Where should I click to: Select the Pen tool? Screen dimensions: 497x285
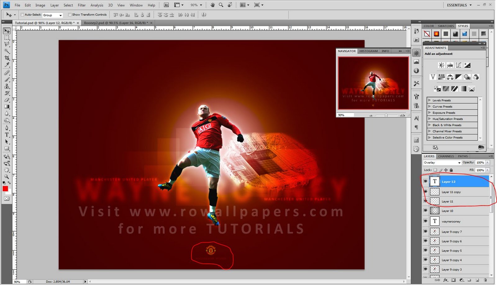point(7,128)
